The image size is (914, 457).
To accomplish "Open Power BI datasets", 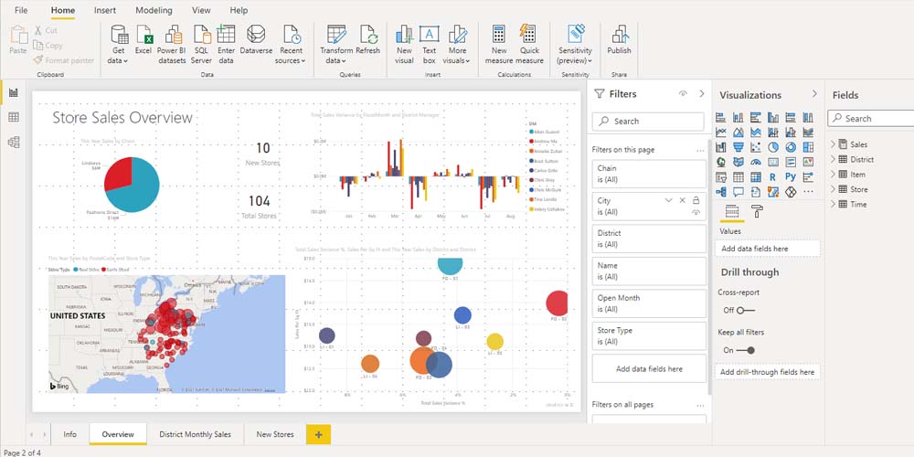I will [x=172, y=44].
